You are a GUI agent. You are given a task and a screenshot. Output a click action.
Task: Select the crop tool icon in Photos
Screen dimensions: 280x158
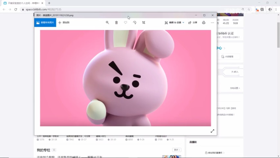click(144, 23)
